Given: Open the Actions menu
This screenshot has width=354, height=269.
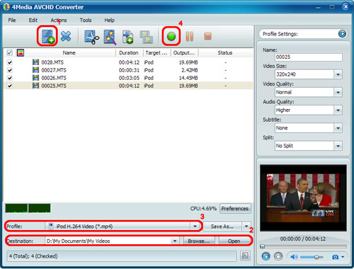Looking at the screenshot, I should click(59, 21).
